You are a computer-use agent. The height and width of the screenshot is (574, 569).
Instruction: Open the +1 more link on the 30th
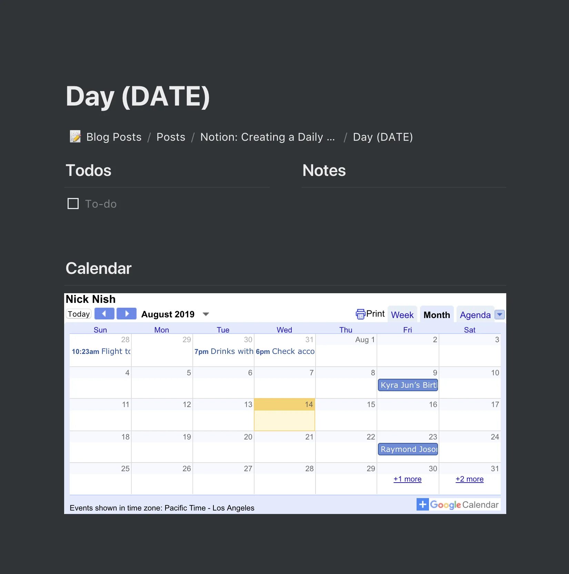(x=407, y=479)
